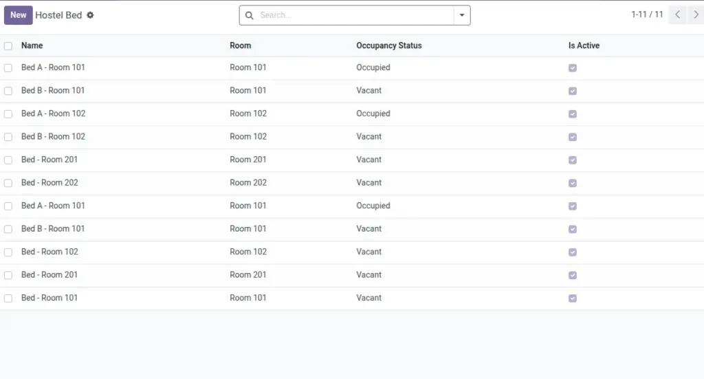Select checkbox for Bed B - Room 102
Screen dimensions: 704x379
[x=8, y=137]
